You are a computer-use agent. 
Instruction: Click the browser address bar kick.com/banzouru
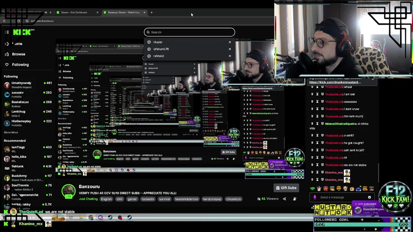point(42,21)
